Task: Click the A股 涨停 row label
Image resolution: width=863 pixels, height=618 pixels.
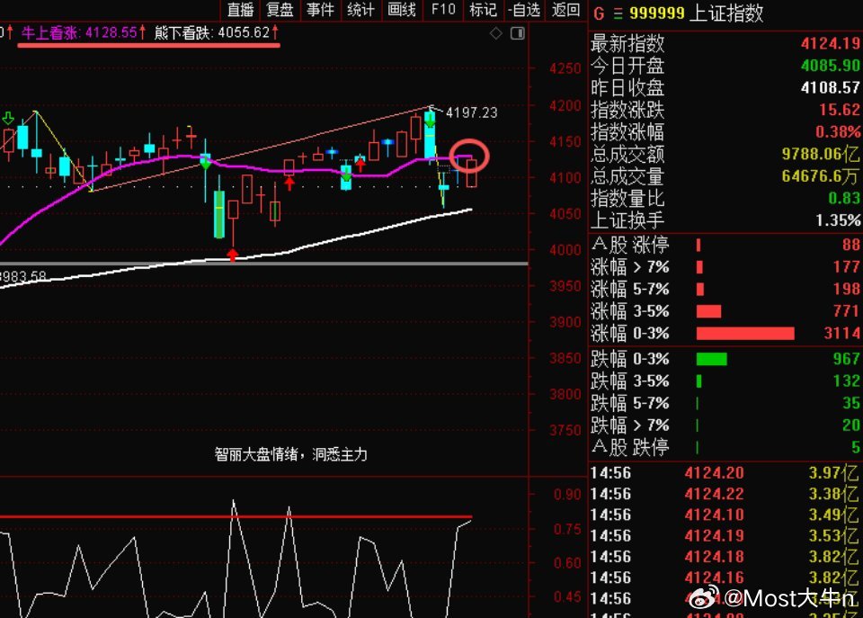Action: pos(630,245)
